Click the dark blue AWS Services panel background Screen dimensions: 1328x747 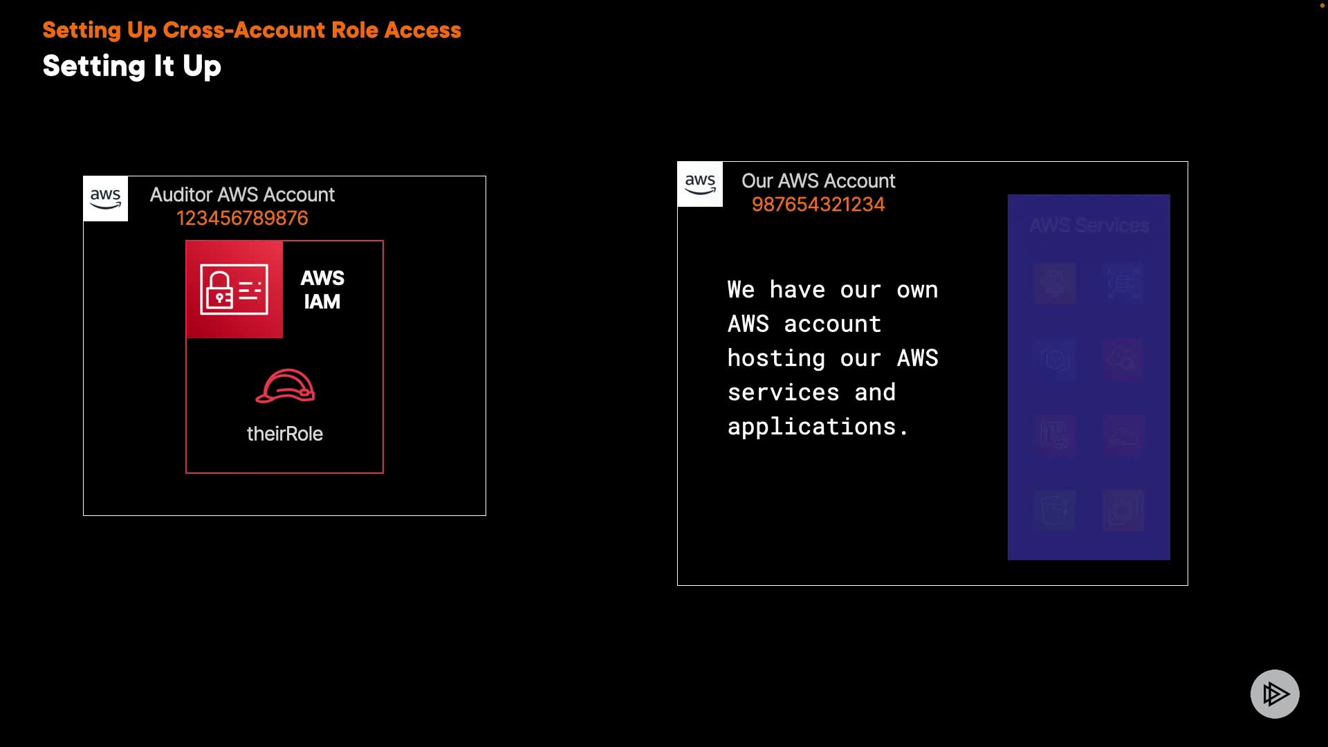tap(1089, 543)
